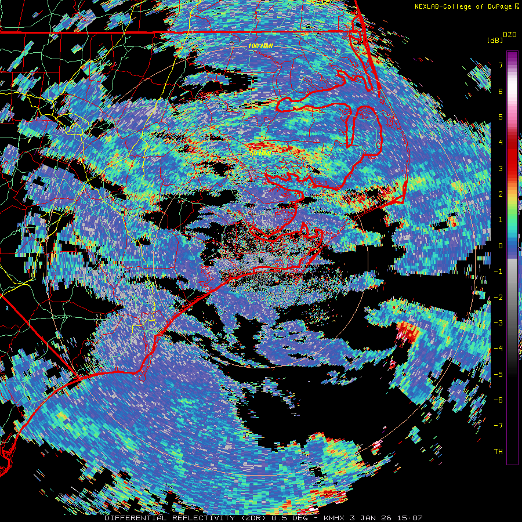This screenshot has width=522, height=522.
Task: Click the 7 value on the scale
Action: coord(501,65)
